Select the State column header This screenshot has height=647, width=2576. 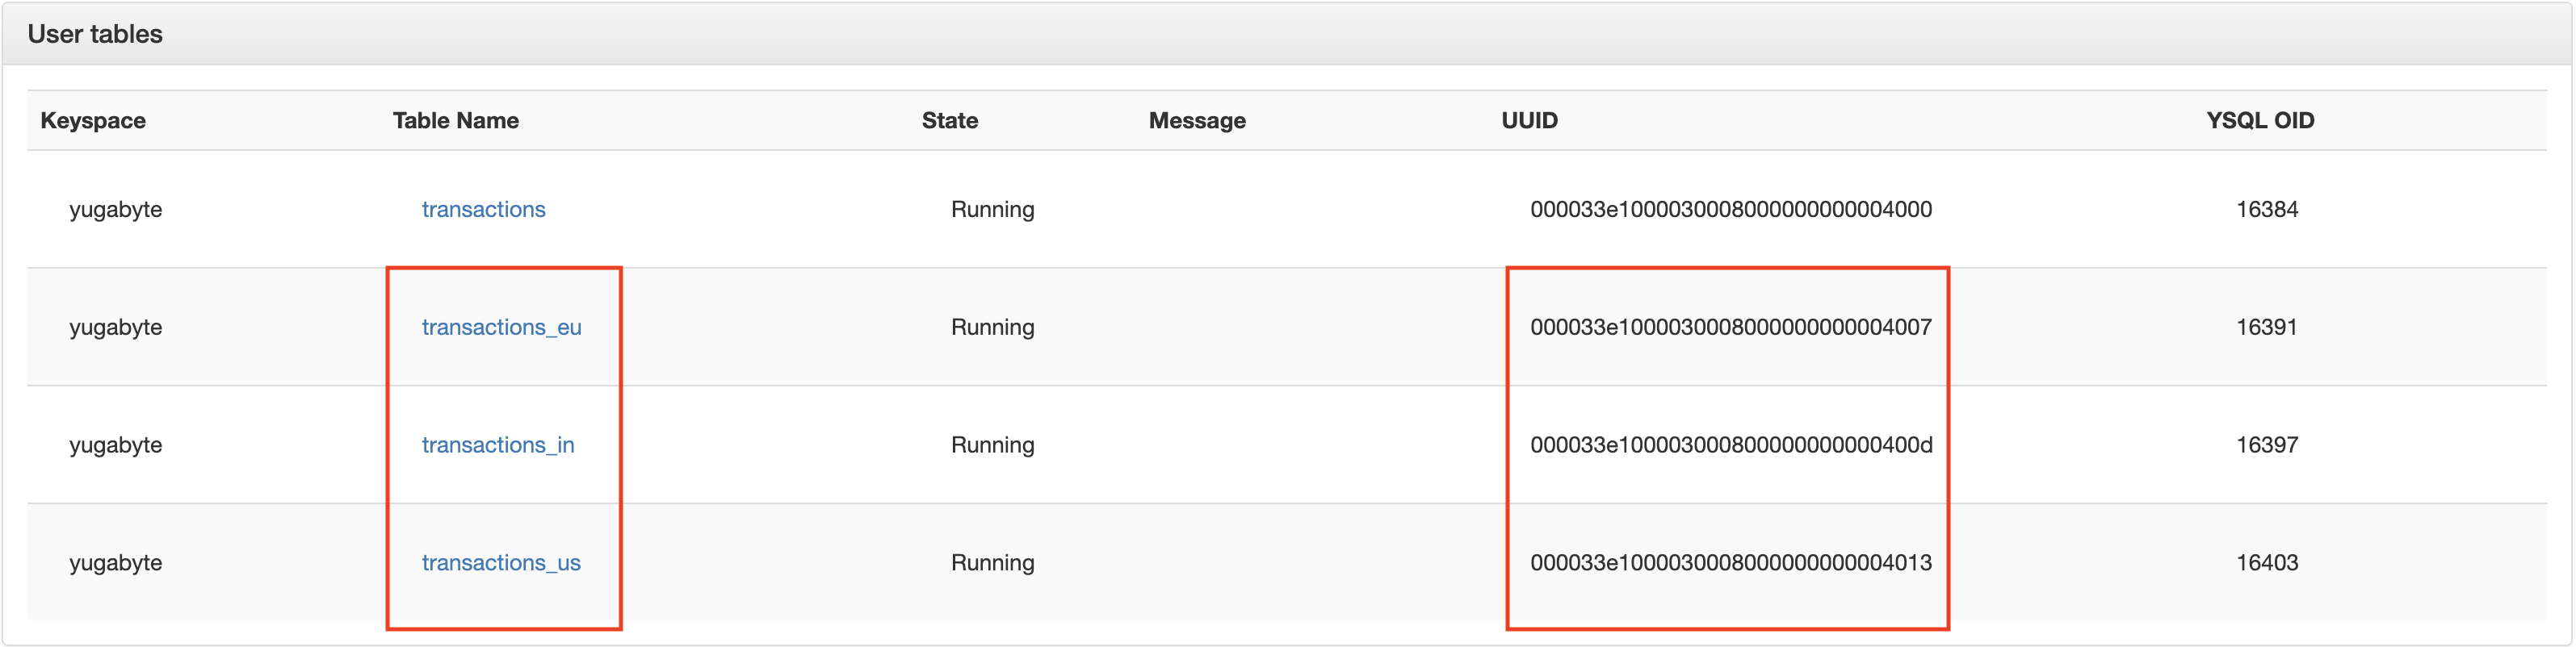(949, 121)
